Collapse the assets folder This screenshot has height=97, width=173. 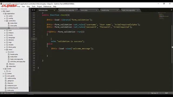point(4,69)
